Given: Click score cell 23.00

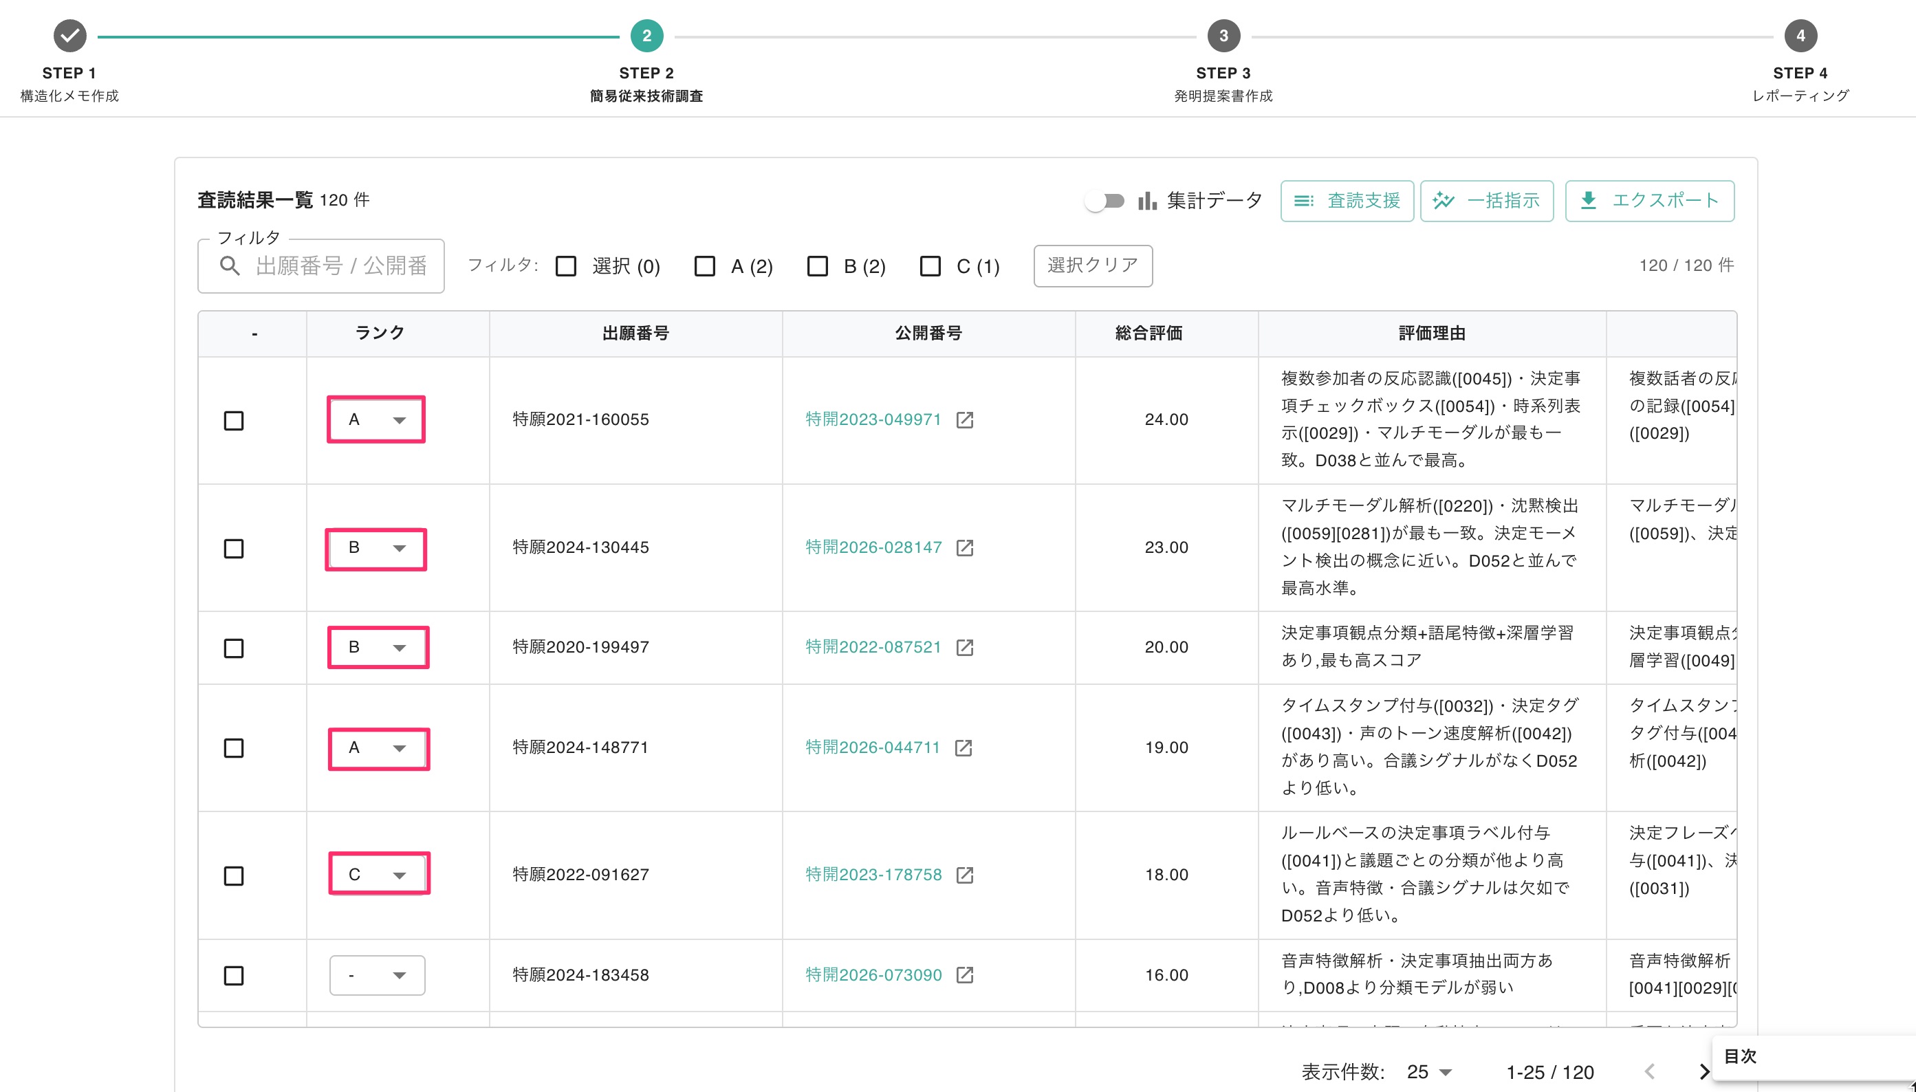Looking at the screenshot, I should (1166, 548).
